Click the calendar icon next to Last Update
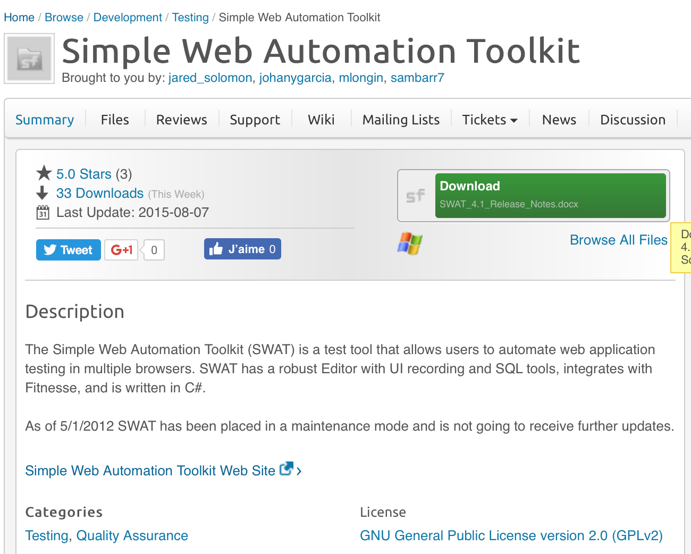Screen dimensions: 691x554 click(43, 212)
